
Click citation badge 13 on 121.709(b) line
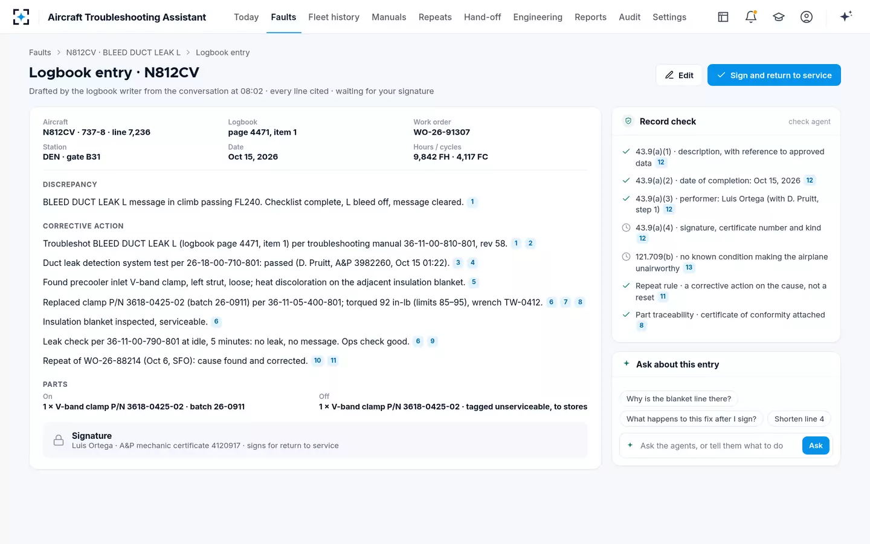(689, 268)
